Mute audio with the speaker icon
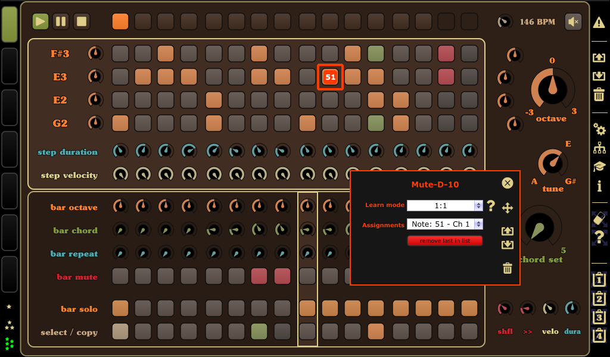 pos(574,22)
